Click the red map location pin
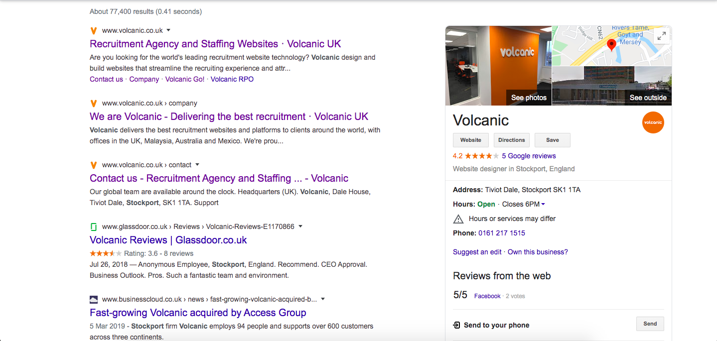The width and height of the screenshot is (717, 341). click(612, 46)
